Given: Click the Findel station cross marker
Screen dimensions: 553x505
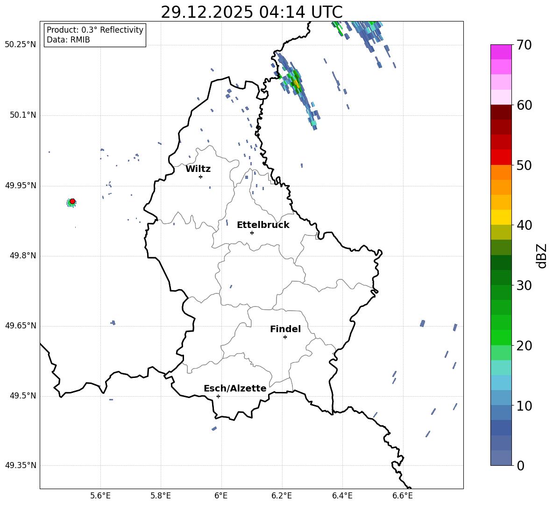Looking at the screenshot, I should [285, 337].
